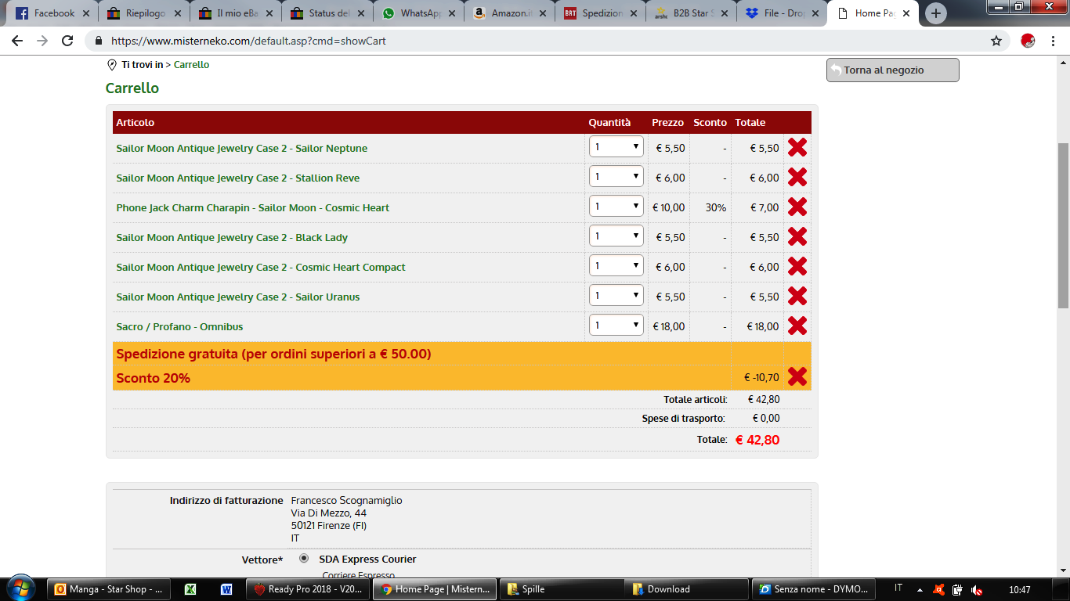Click the € -10,70 discount amount
The image size is (1070, 601).
pyautogui.click(x=761, y=378)
